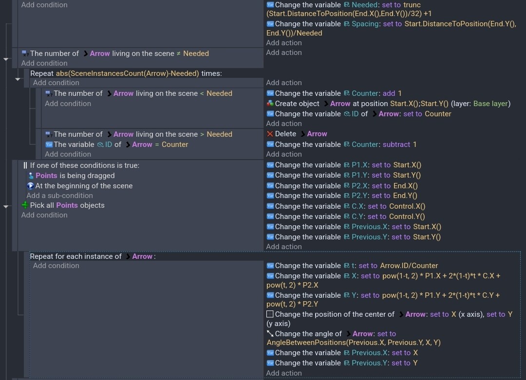
Task: Click the variable icon of 'Previous.X: set to Start.X()'
Action: [x=270, y=227]
